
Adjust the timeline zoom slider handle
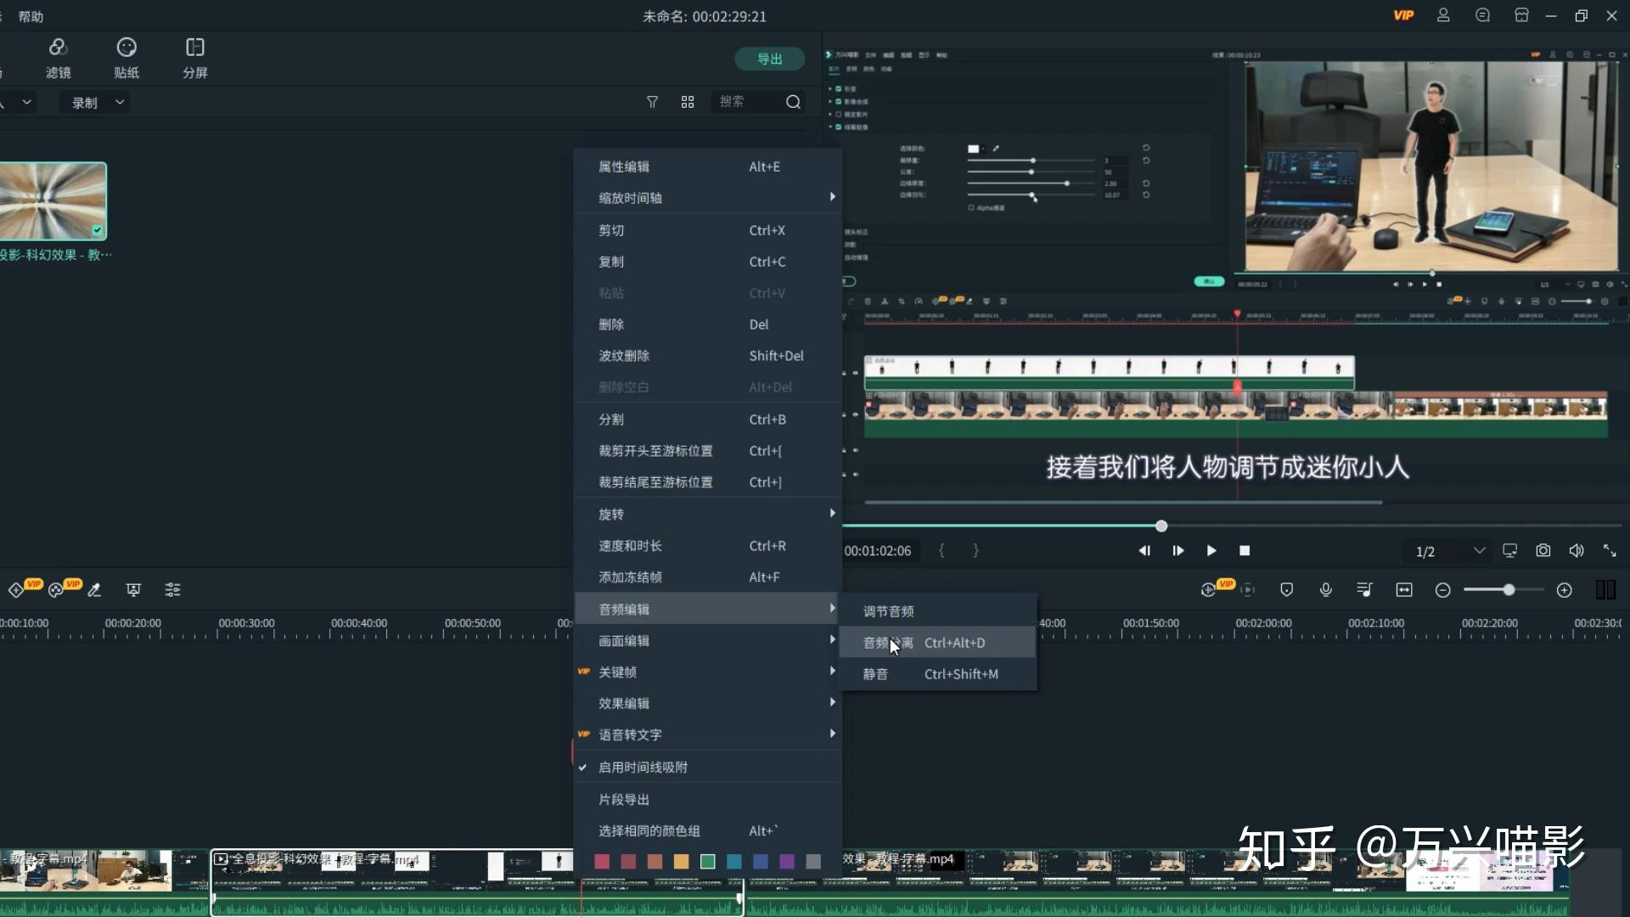pyautogui.click(x=1509, y=589)
